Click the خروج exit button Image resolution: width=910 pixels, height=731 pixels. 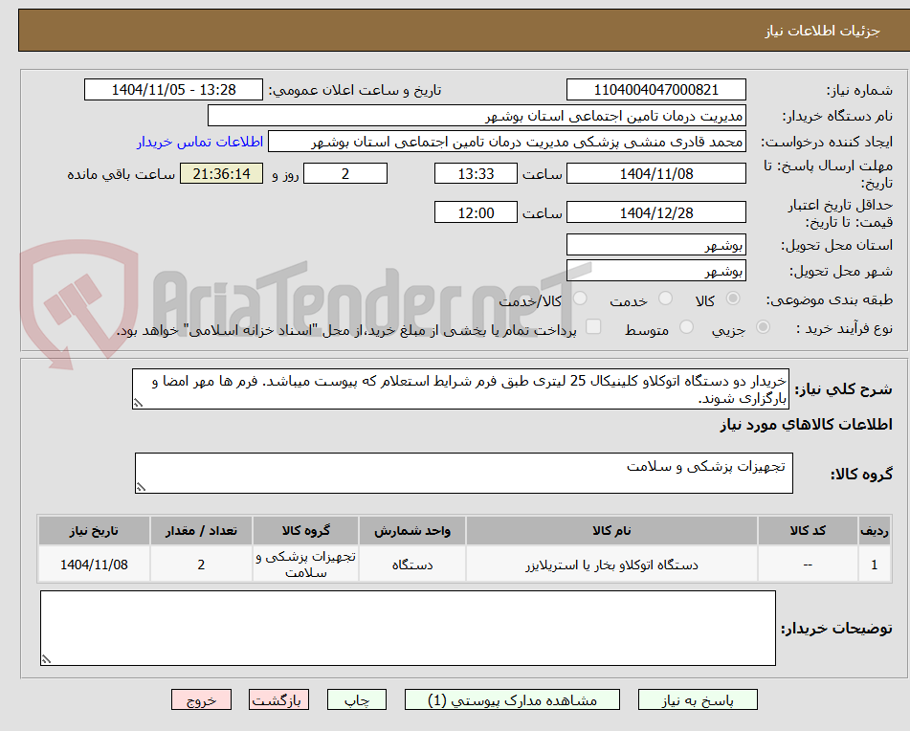click(x=200, y=699)
